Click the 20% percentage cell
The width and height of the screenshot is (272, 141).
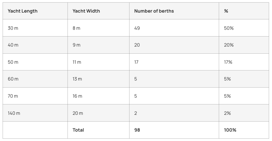click(x=229, y=45)
